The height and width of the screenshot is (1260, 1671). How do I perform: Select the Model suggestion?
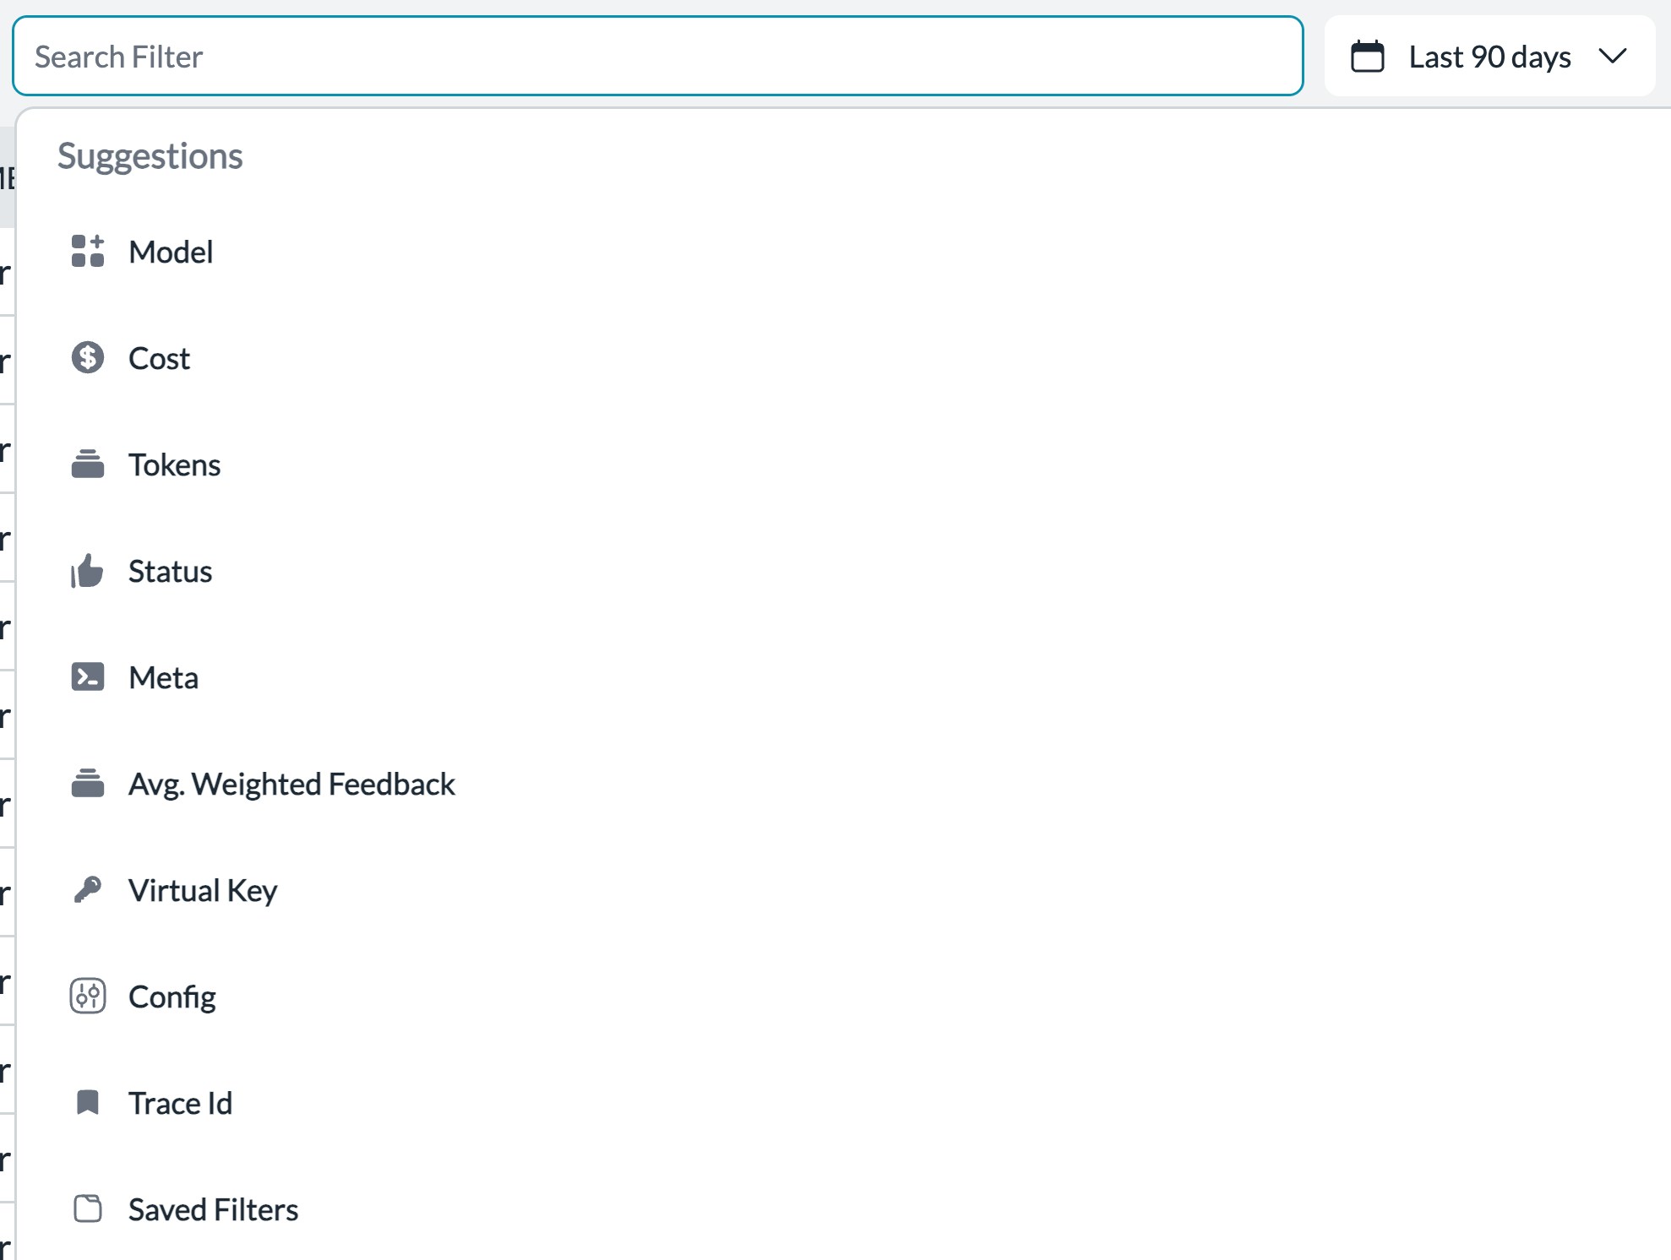point(171,253)
